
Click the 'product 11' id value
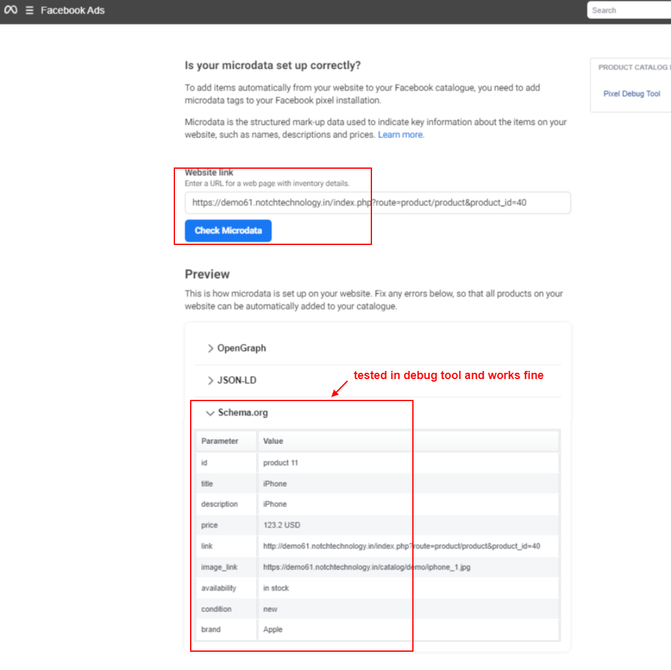[280, 463]
